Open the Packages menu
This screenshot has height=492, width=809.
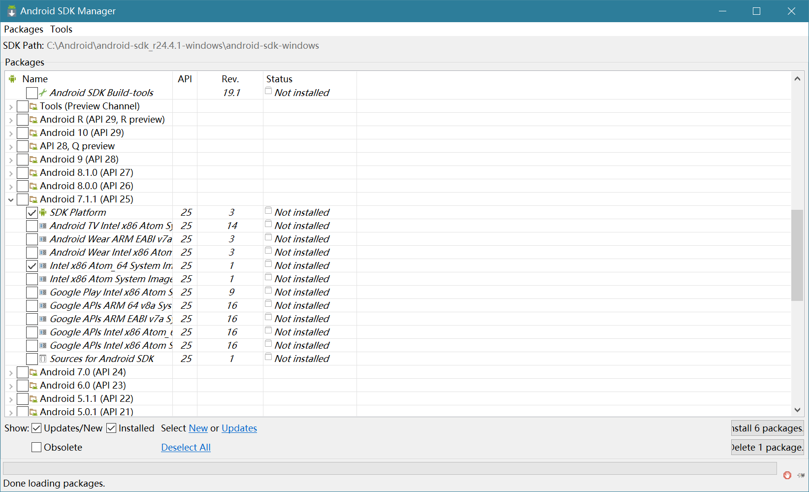point(23,29)
